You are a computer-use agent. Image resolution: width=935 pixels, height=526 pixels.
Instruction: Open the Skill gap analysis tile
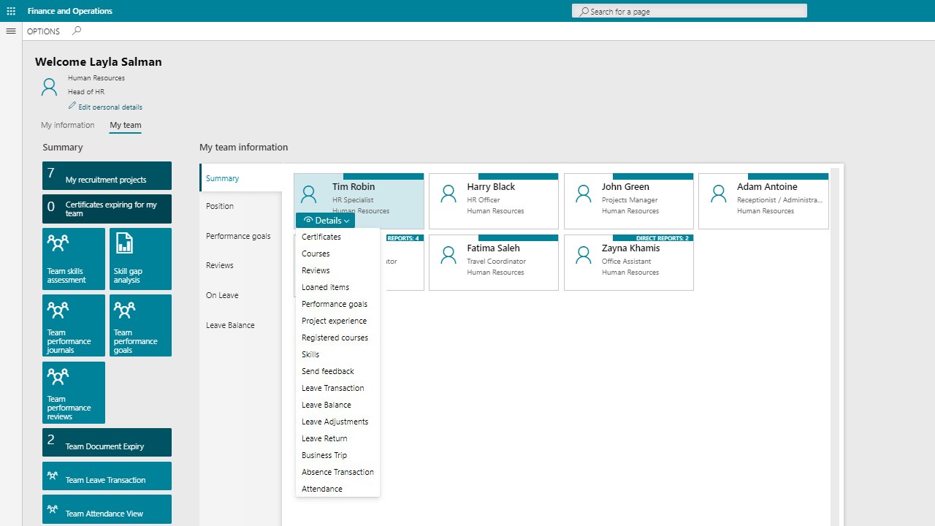coord(140,259)
